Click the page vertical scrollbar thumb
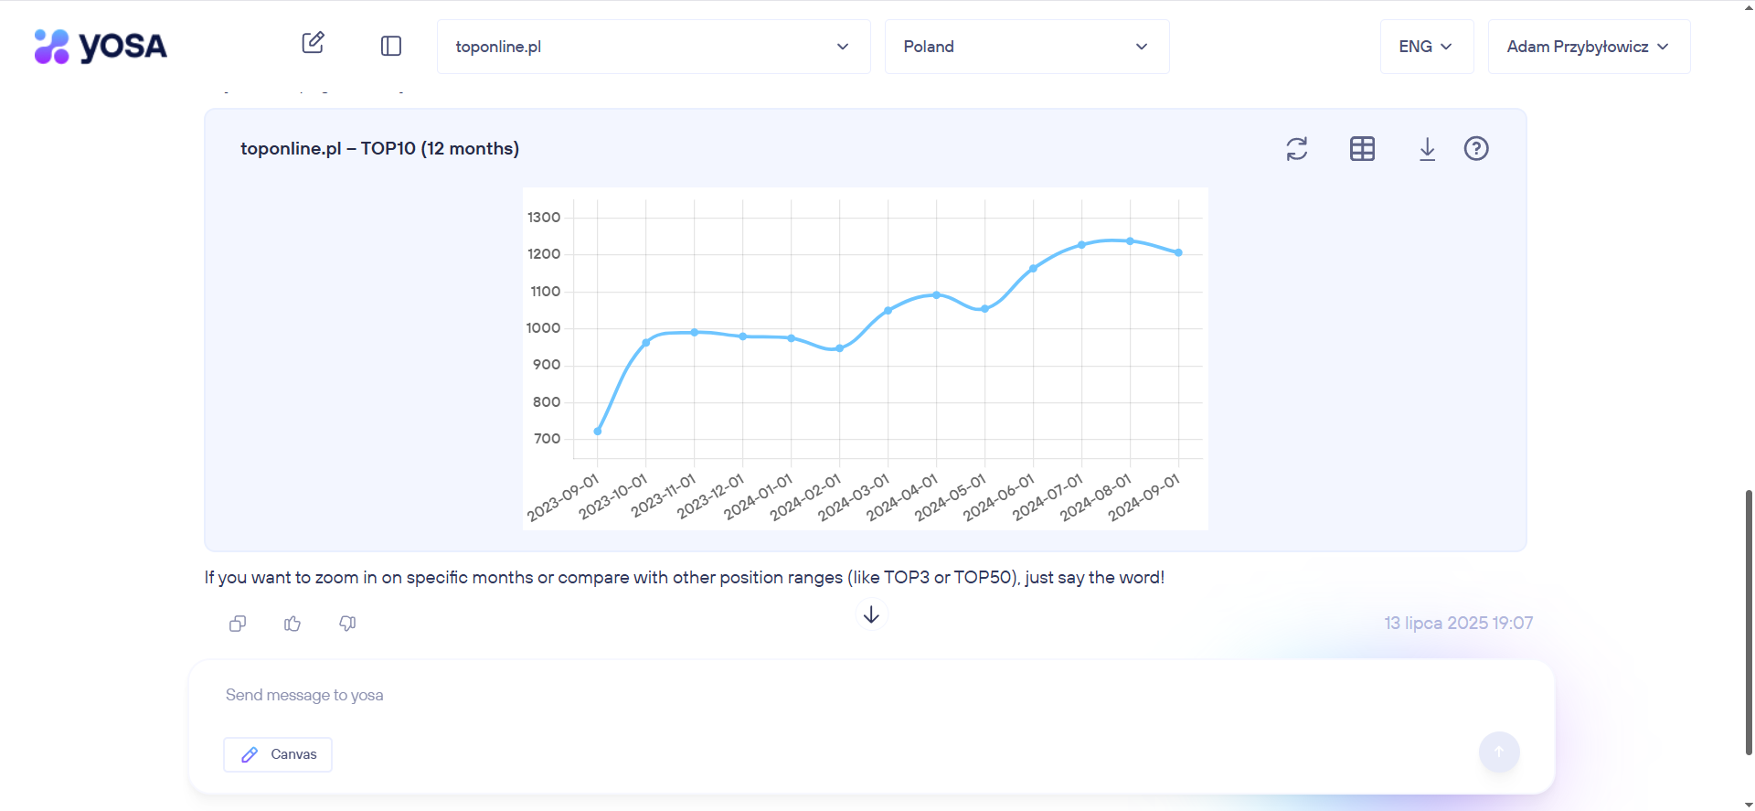1755x811 pixels. [1749, 622]
